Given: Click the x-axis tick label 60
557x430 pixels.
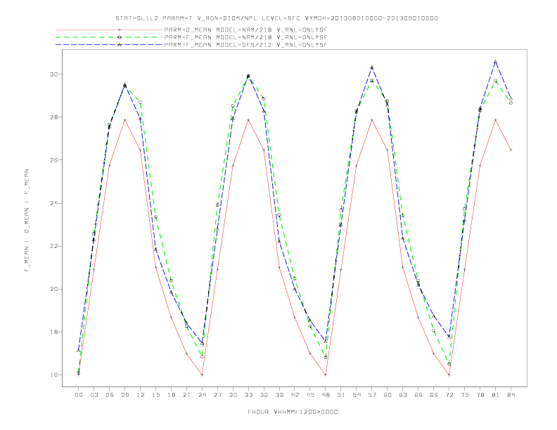Looking at the screenshot, I should pos(388,395).
